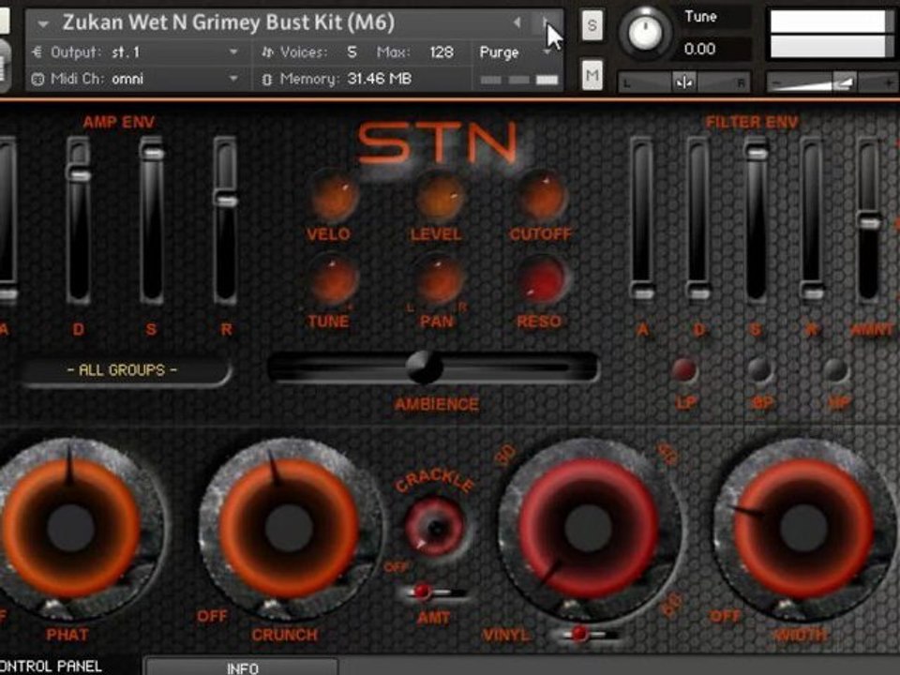
Task: Open the ALL GROUPS selector
Action: click(x=123, y=370)
